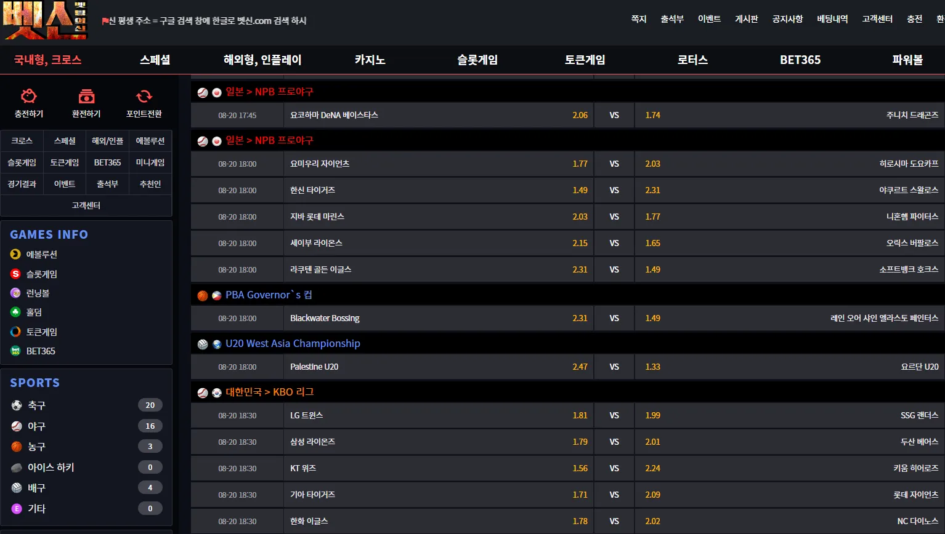Bet on 키움 히어로즈 at 2.24
Screen dimensions: 945x534
click(789, 468)
